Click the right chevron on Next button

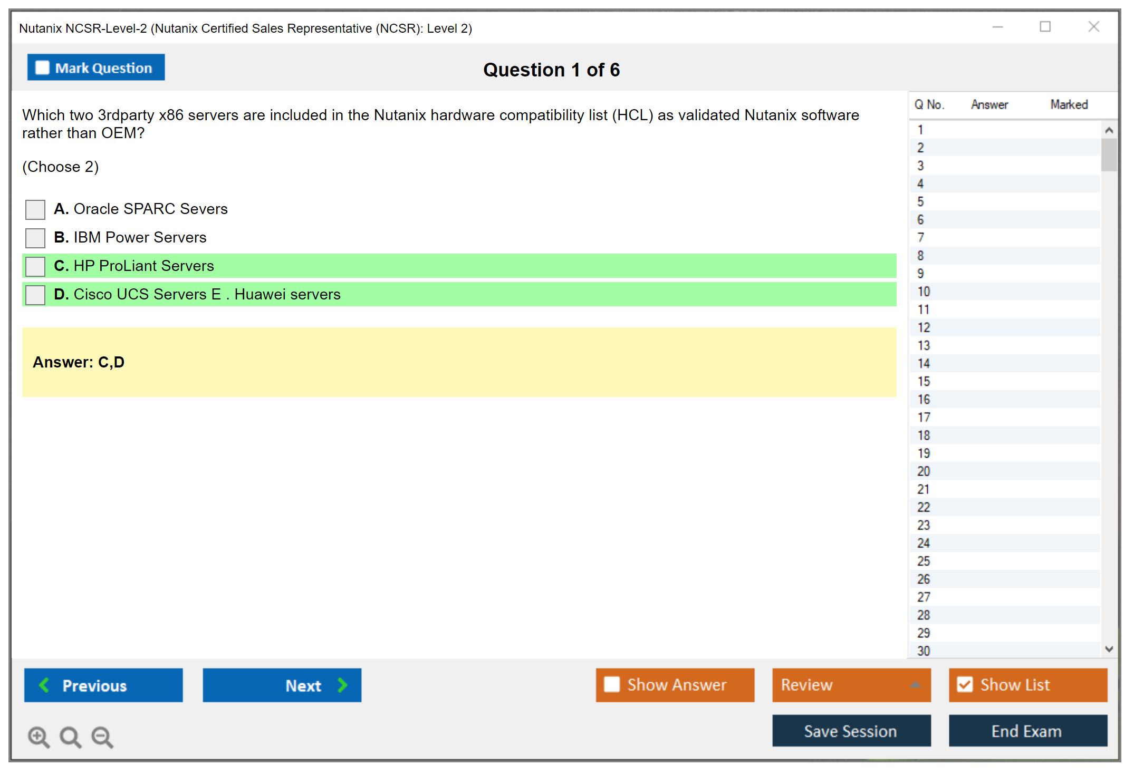click(342, 685)
